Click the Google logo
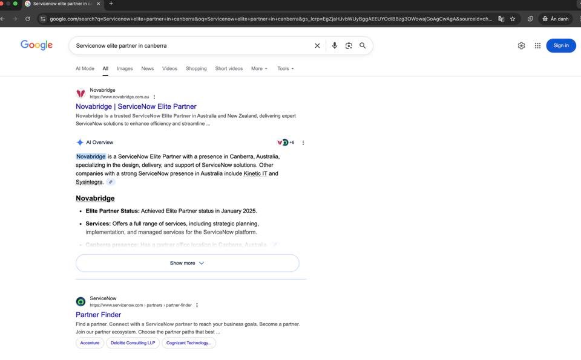Screen dimensions: 581x360 click(36, 45)
